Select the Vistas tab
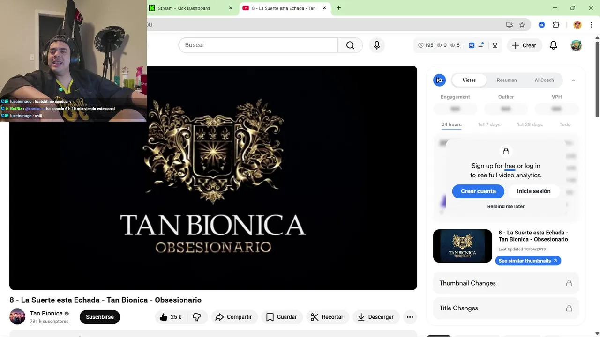600x337 pixels. point(469,80)
